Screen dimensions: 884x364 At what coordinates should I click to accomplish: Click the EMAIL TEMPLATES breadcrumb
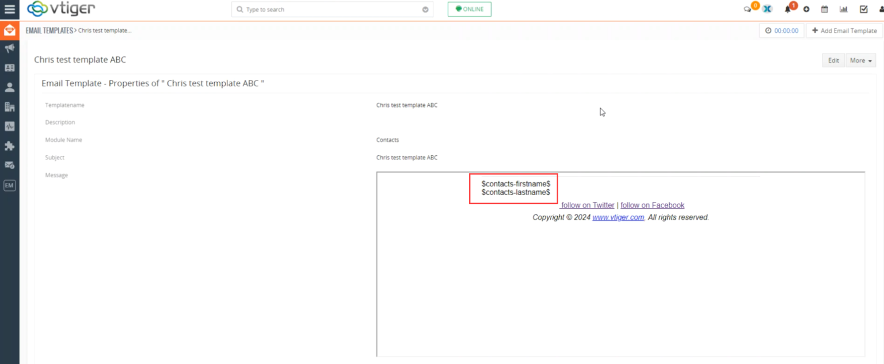(49, 30)
